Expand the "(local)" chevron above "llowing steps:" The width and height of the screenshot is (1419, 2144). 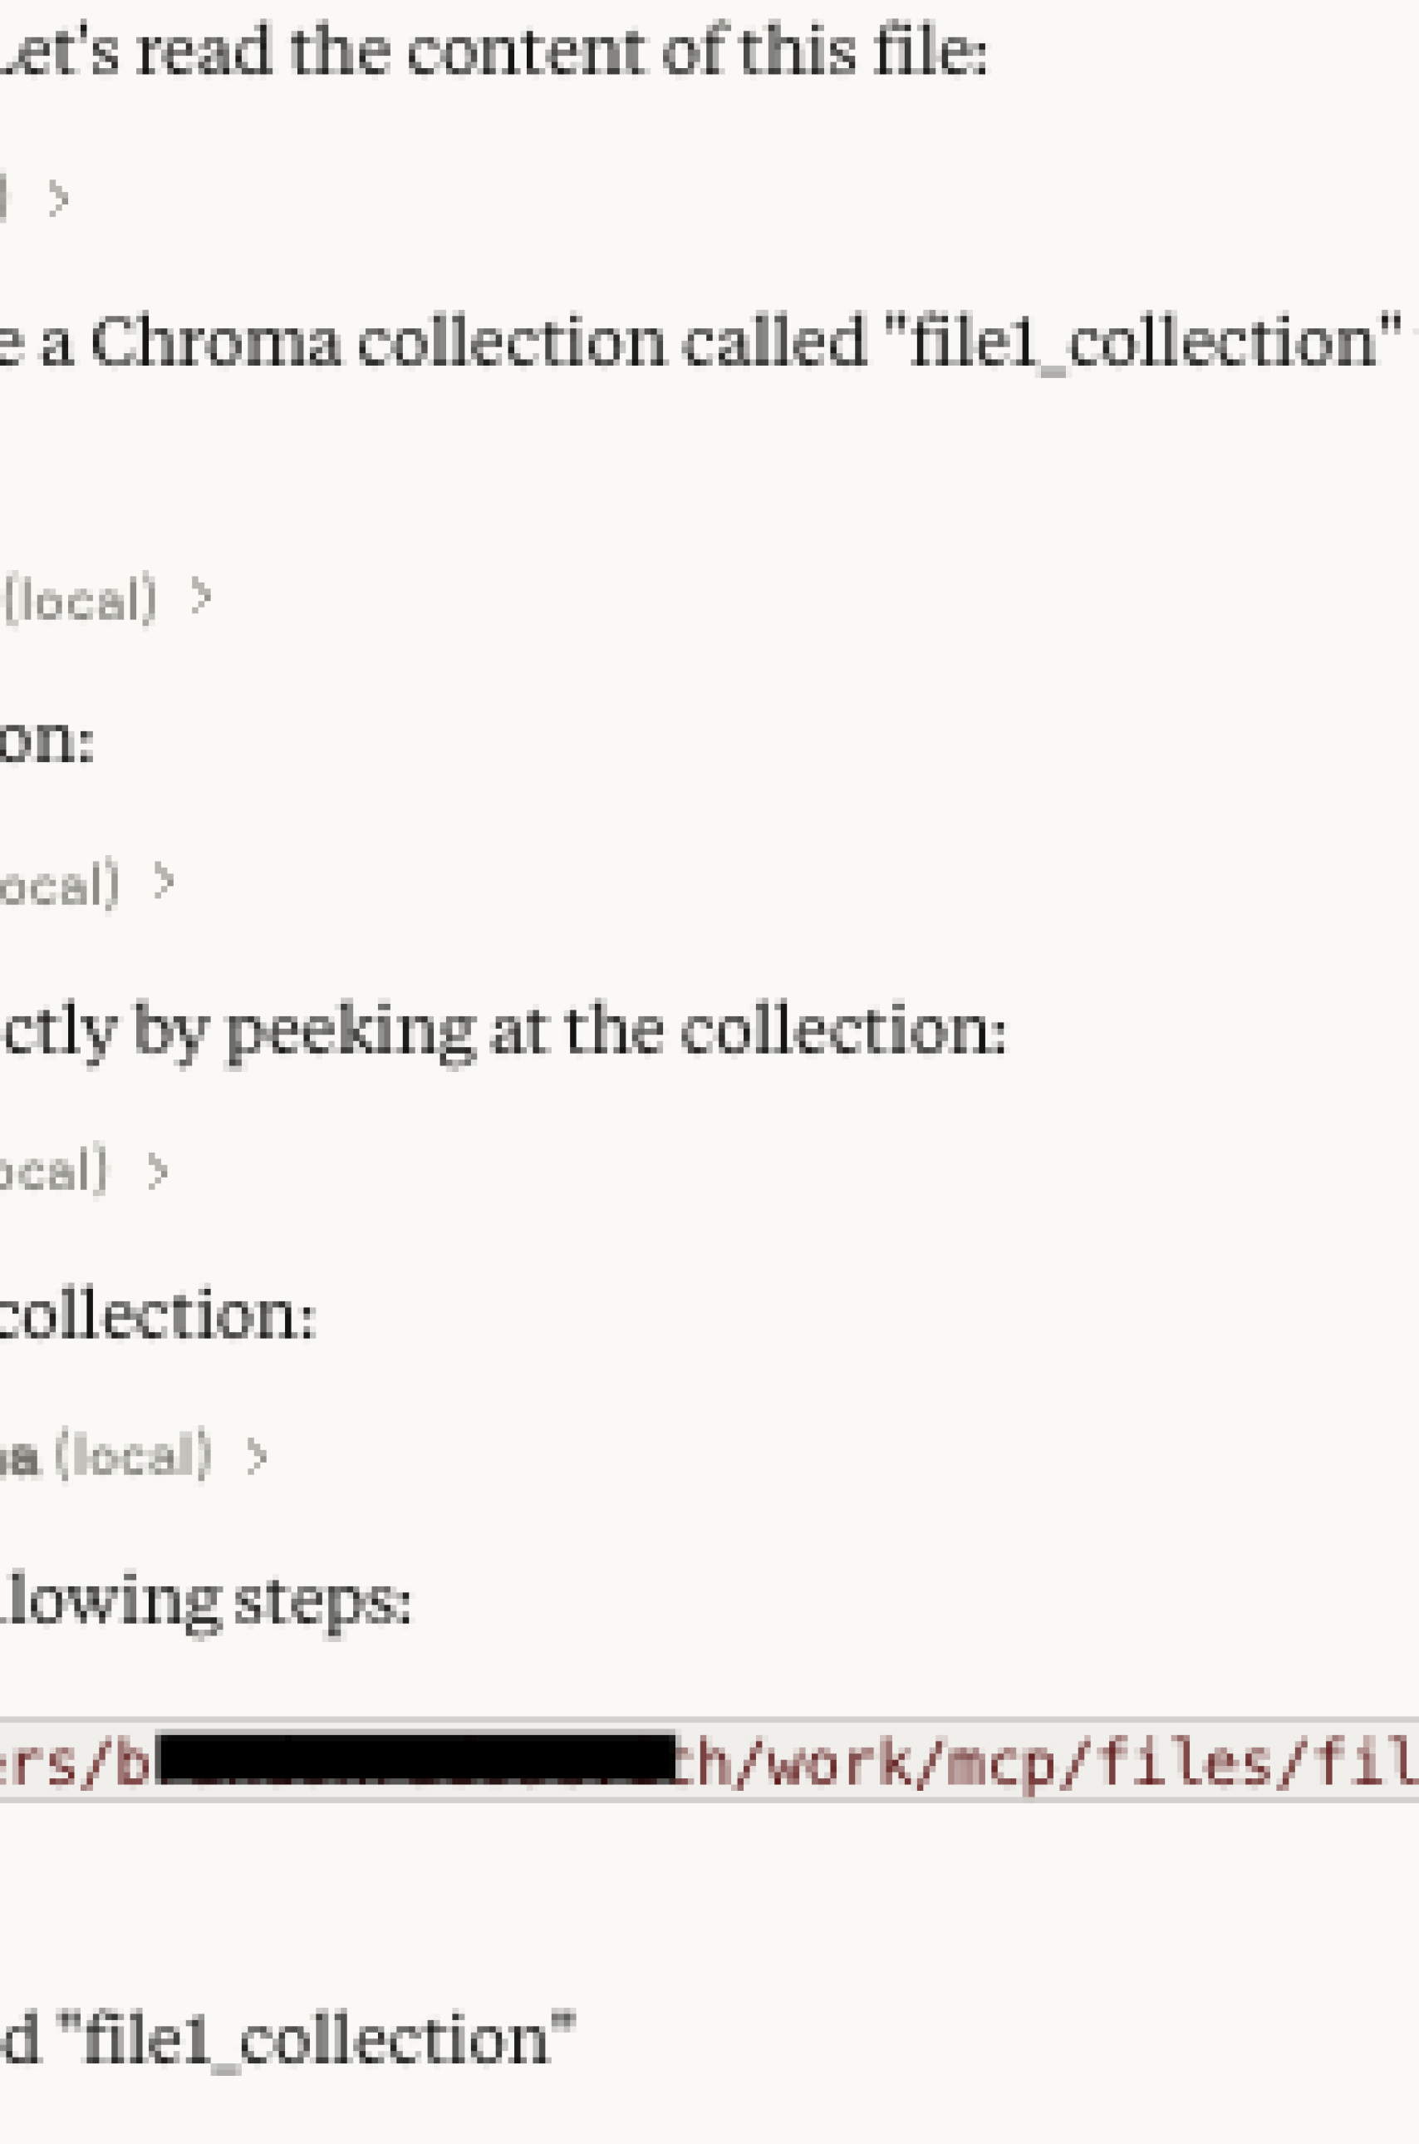click(x=258, y=1456)
